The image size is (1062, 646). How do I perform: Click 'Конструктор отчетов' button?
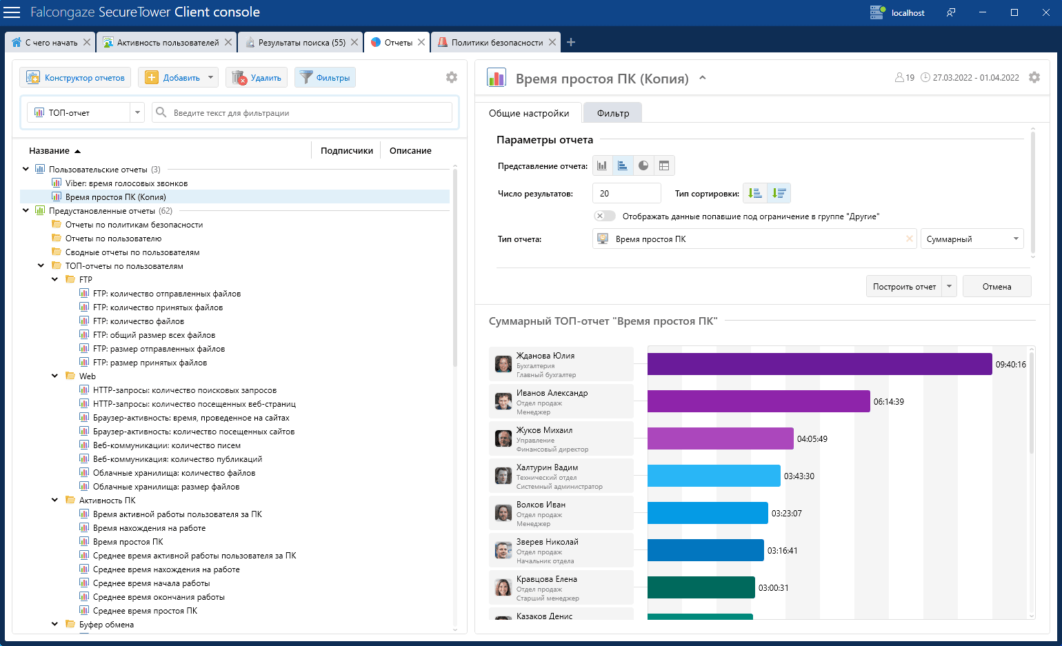point(76,78)
